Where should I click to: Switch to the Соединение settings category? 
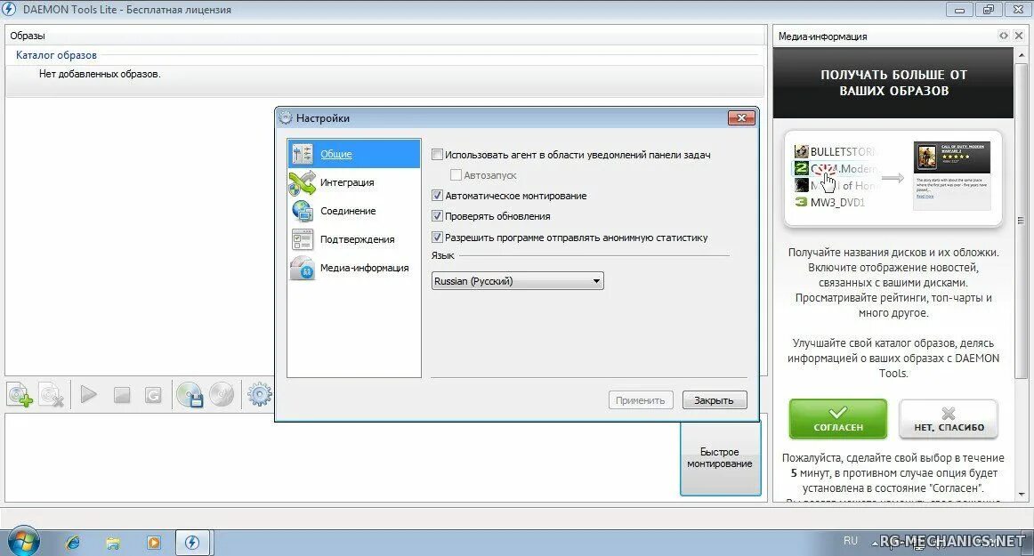pyautogui.click(x=354, y=211)
